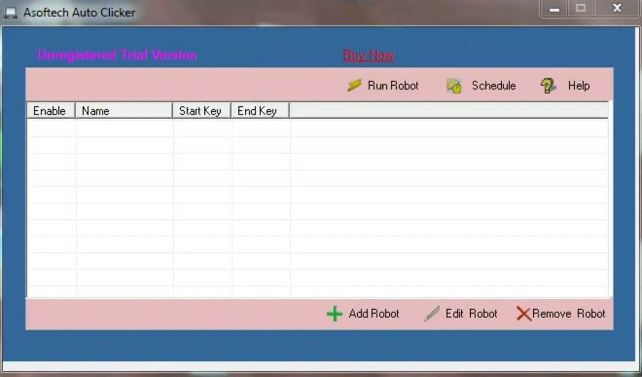
Task: Click the Help question mark icon
Action: pyautogui.click(x=548, y=85)
